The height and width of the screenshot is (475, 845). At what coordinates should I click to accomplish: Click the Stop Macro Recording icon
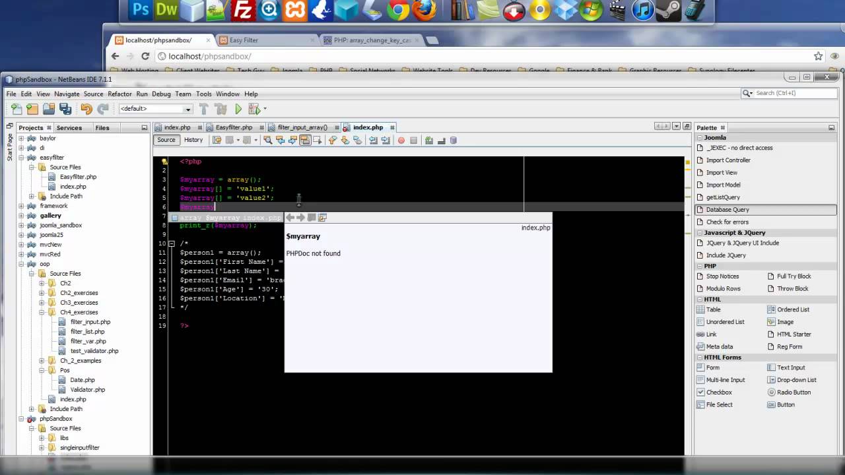point(414,140)
